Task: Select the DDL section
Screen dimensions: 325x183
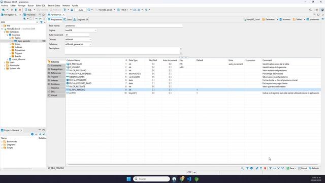Action: [56, 91]
